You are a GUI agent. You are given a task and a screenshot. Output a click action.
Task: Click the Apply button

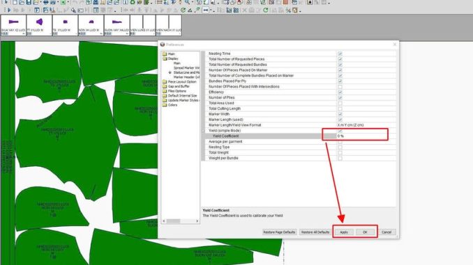(344, 232)
